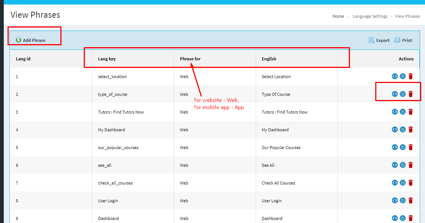Click the Phrase for column header

[190, 59]
